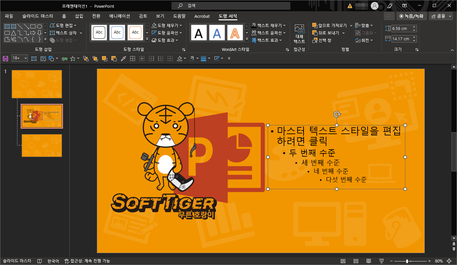Click the Group objects icon in quick access toolbar
The width and height of the screenshot is (457, 265).
pyautogui.click(x=86, y=58)
